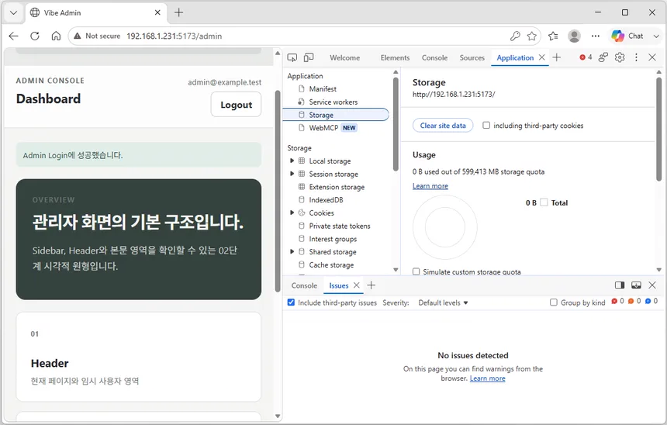Image resolution: width=667 pixels, height=425 pixels.
Task: Open the browser profile avatar
Action: pos(574,36)
